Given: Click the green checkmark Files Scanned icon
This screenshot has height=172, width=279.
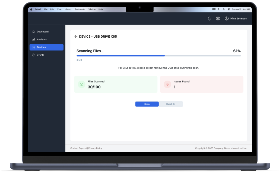Looking at the screenshot, I should [x=81, y=84].
